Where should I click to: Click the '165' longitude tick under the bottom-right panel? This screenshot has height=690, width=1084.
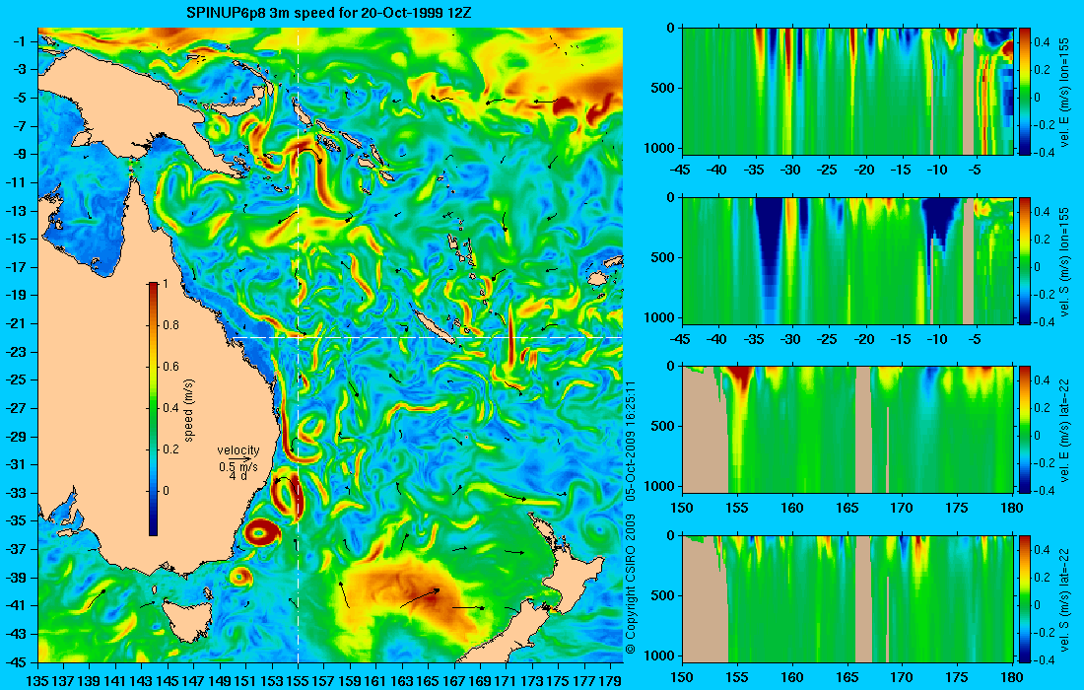coord(847,677)
